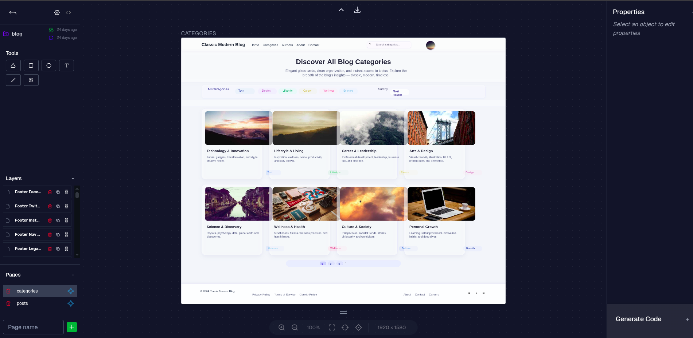Click drag handle of Footer Nav layer
Image resolution: width=693 pixels, height=338 pixels.
tap(66, 235)
